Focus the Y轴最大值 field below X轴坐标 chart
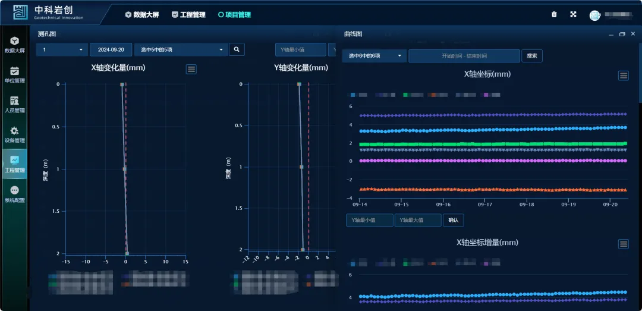This screenshot has height=311, width=642. pyautogui.click(x=418, y=220)
